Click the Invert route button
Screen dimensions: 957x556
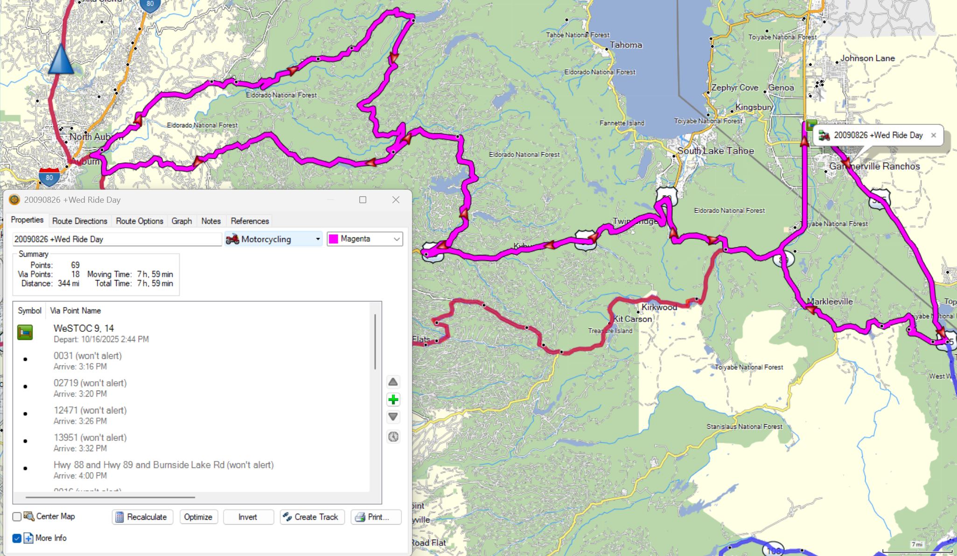pos(248,517)
